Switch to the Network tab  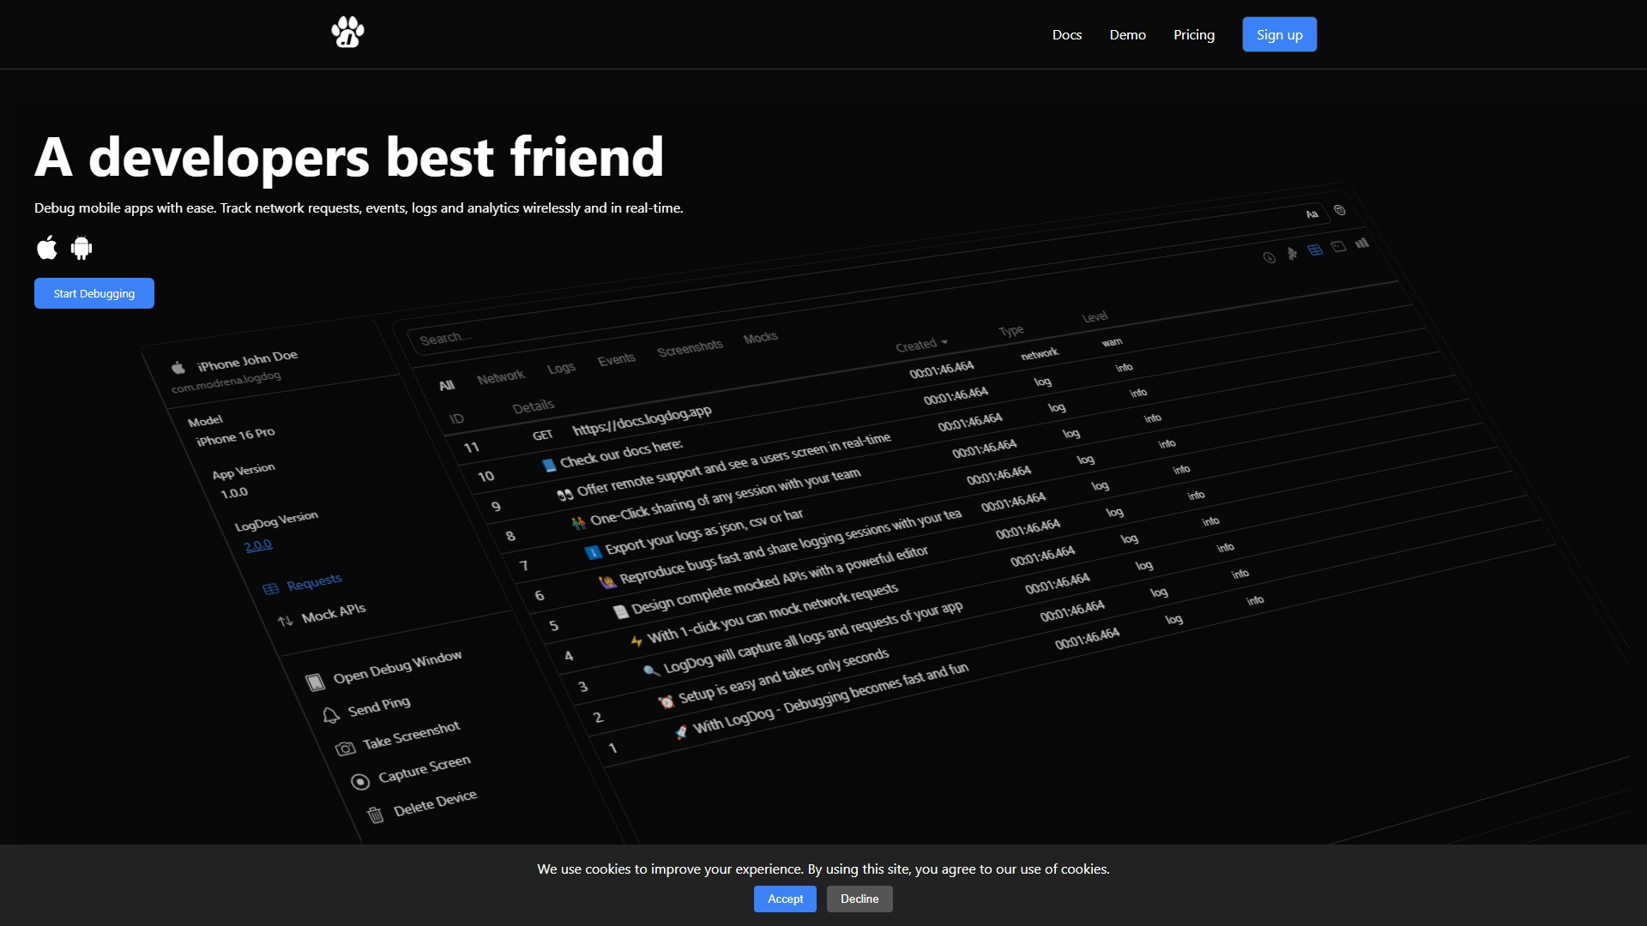[x=501, y=376]
